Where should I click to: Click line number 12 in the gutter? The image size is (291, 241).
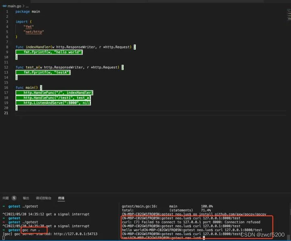pos(6,67)
